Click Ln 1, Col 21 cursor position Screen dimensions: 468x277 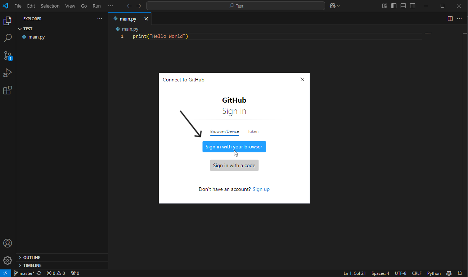pos(355,273)
